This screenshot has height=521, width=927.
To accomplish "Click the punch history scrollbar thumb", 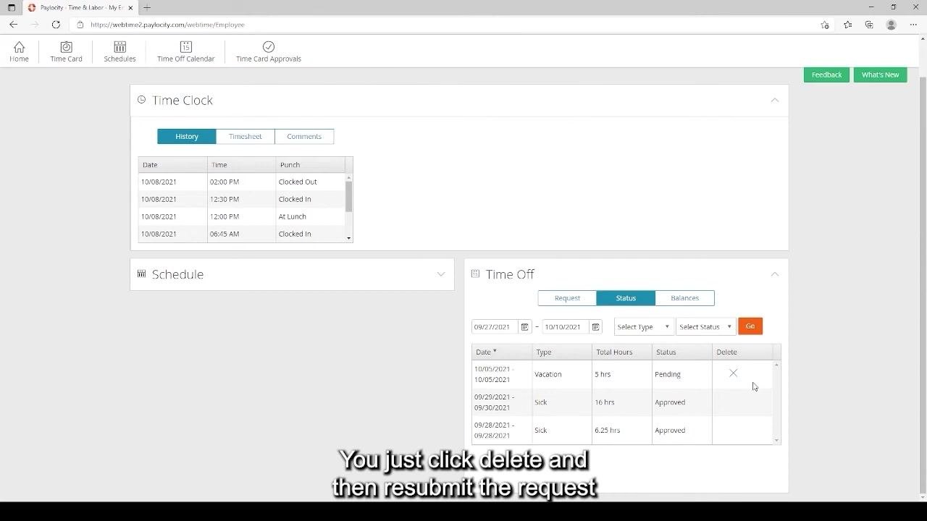I will click(x=348, y=196).
